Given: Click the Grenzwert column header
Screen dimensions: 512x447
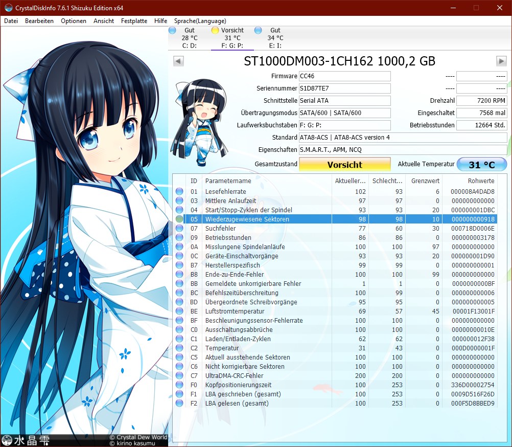Looking at the screenshot, I should [x=424, y=181].
